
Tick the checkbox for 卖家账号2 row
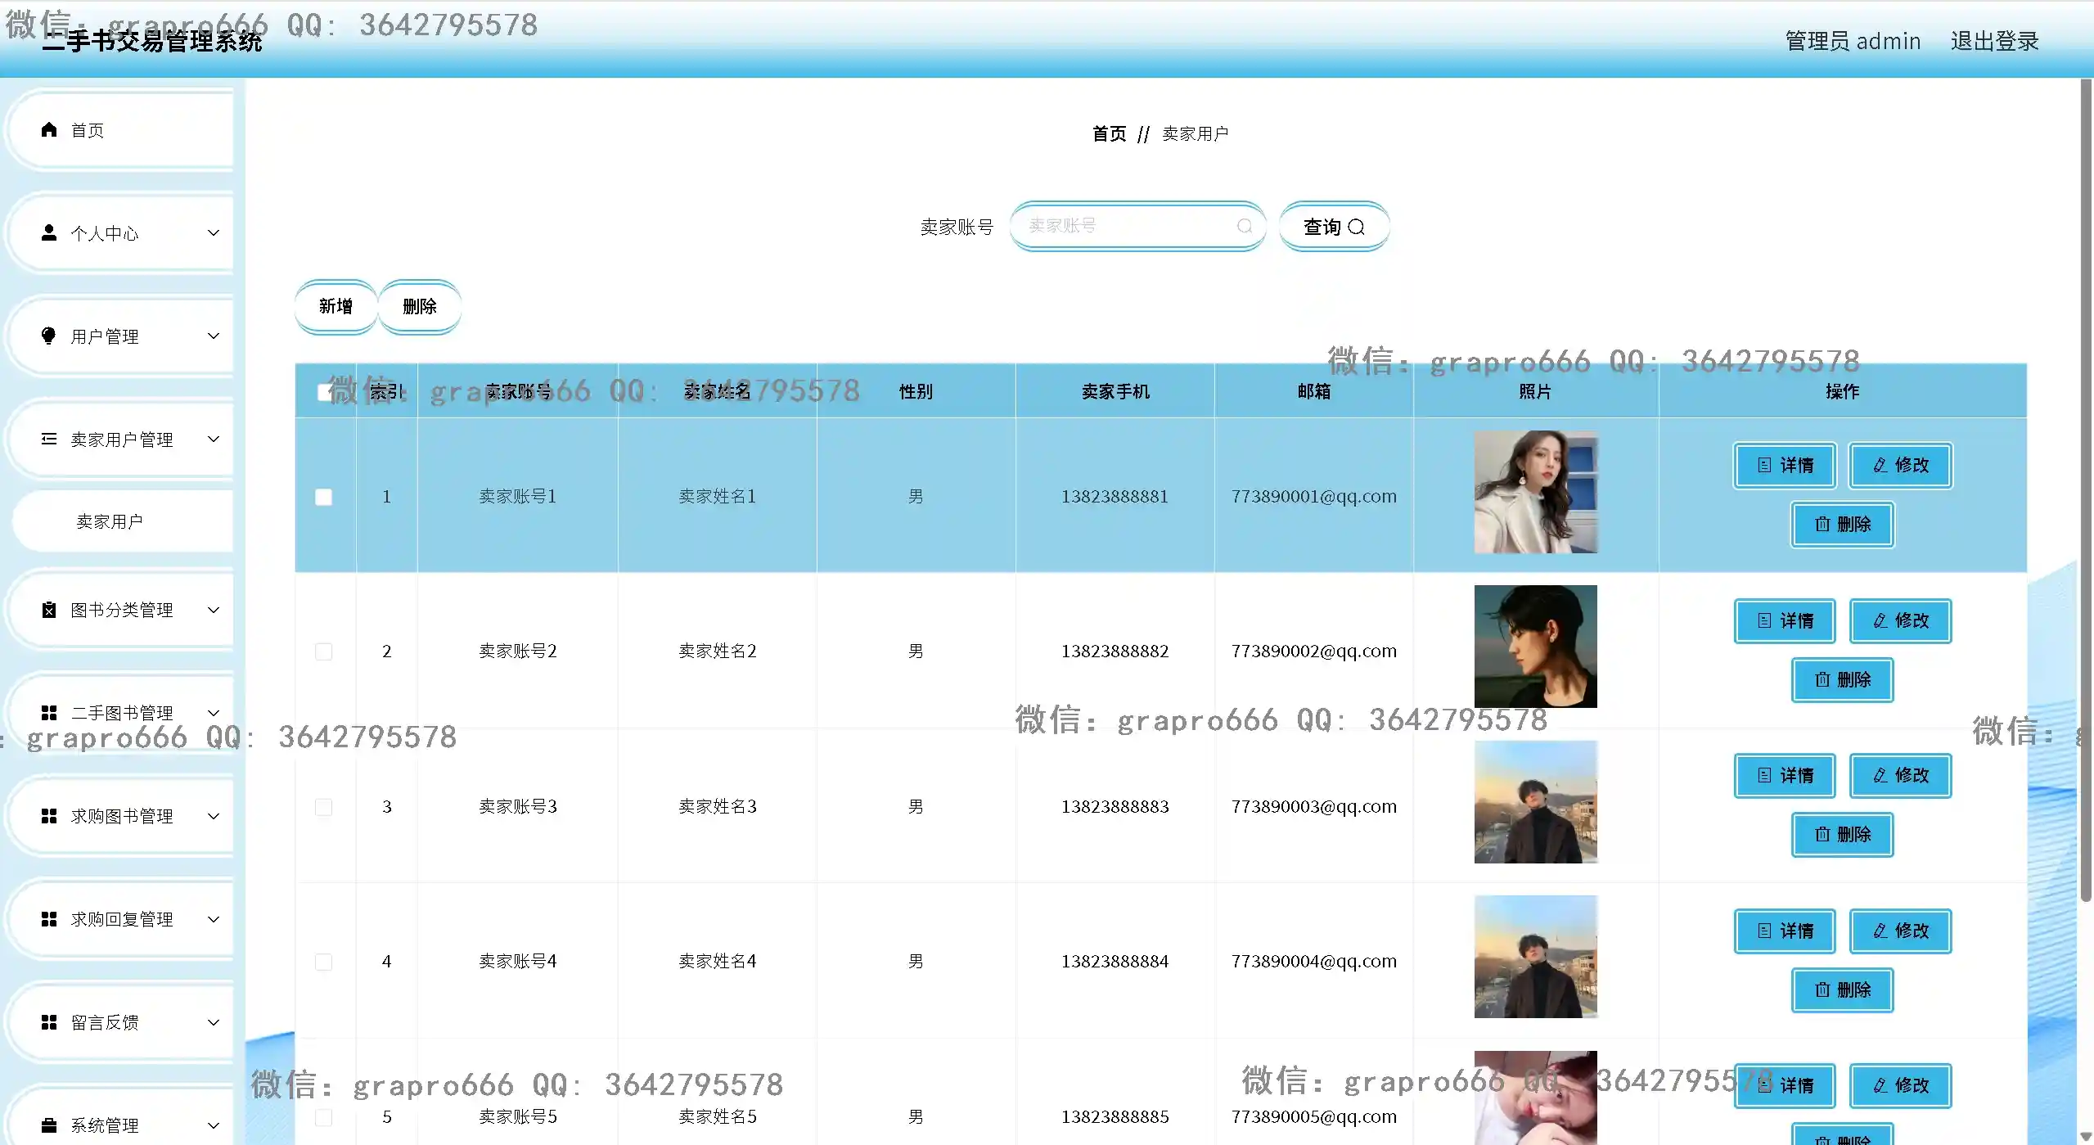pos(324,651)
